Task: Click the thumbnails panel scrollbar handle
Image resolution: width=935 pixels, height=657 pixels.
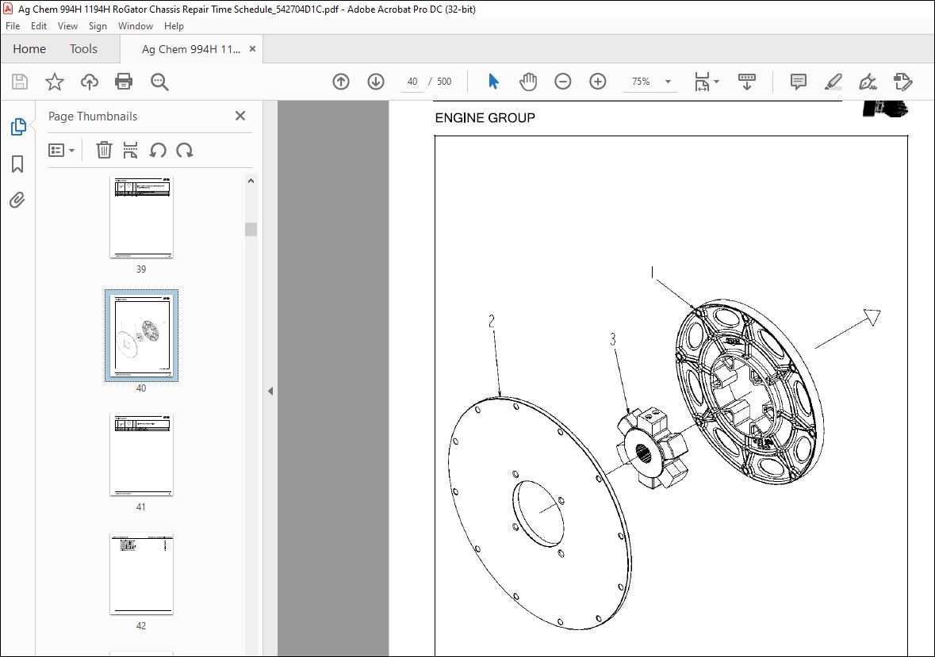Action: 251,229
